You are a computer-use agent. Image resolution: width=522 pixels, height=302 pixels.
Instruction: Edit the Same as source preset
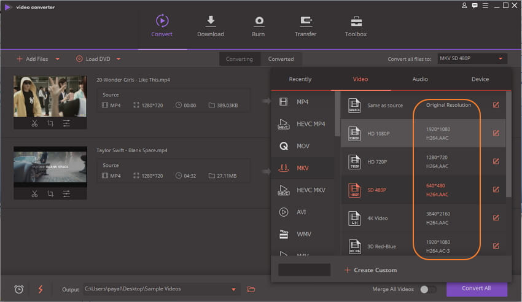tap(496, 105)
